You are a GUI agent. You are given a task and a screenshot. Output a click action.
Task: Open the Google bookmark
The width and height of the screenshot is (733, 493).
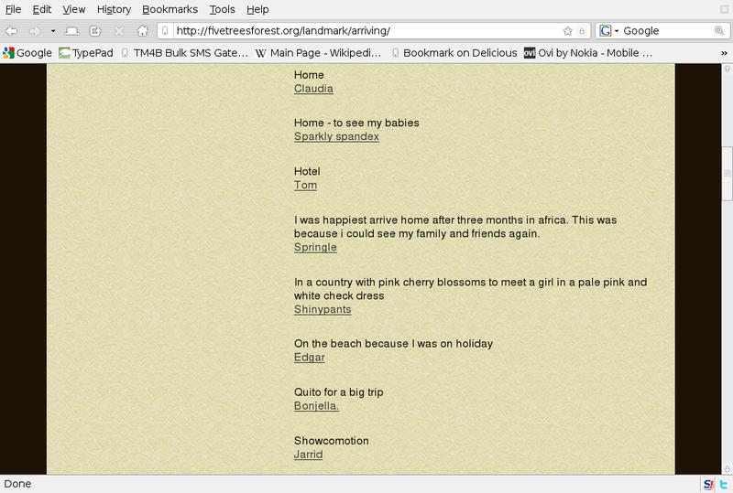pos(27,53)
